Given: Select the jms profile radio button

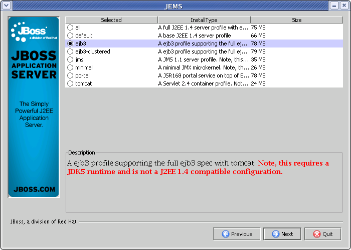Looking at the screenshot, I should pos(70,59).
